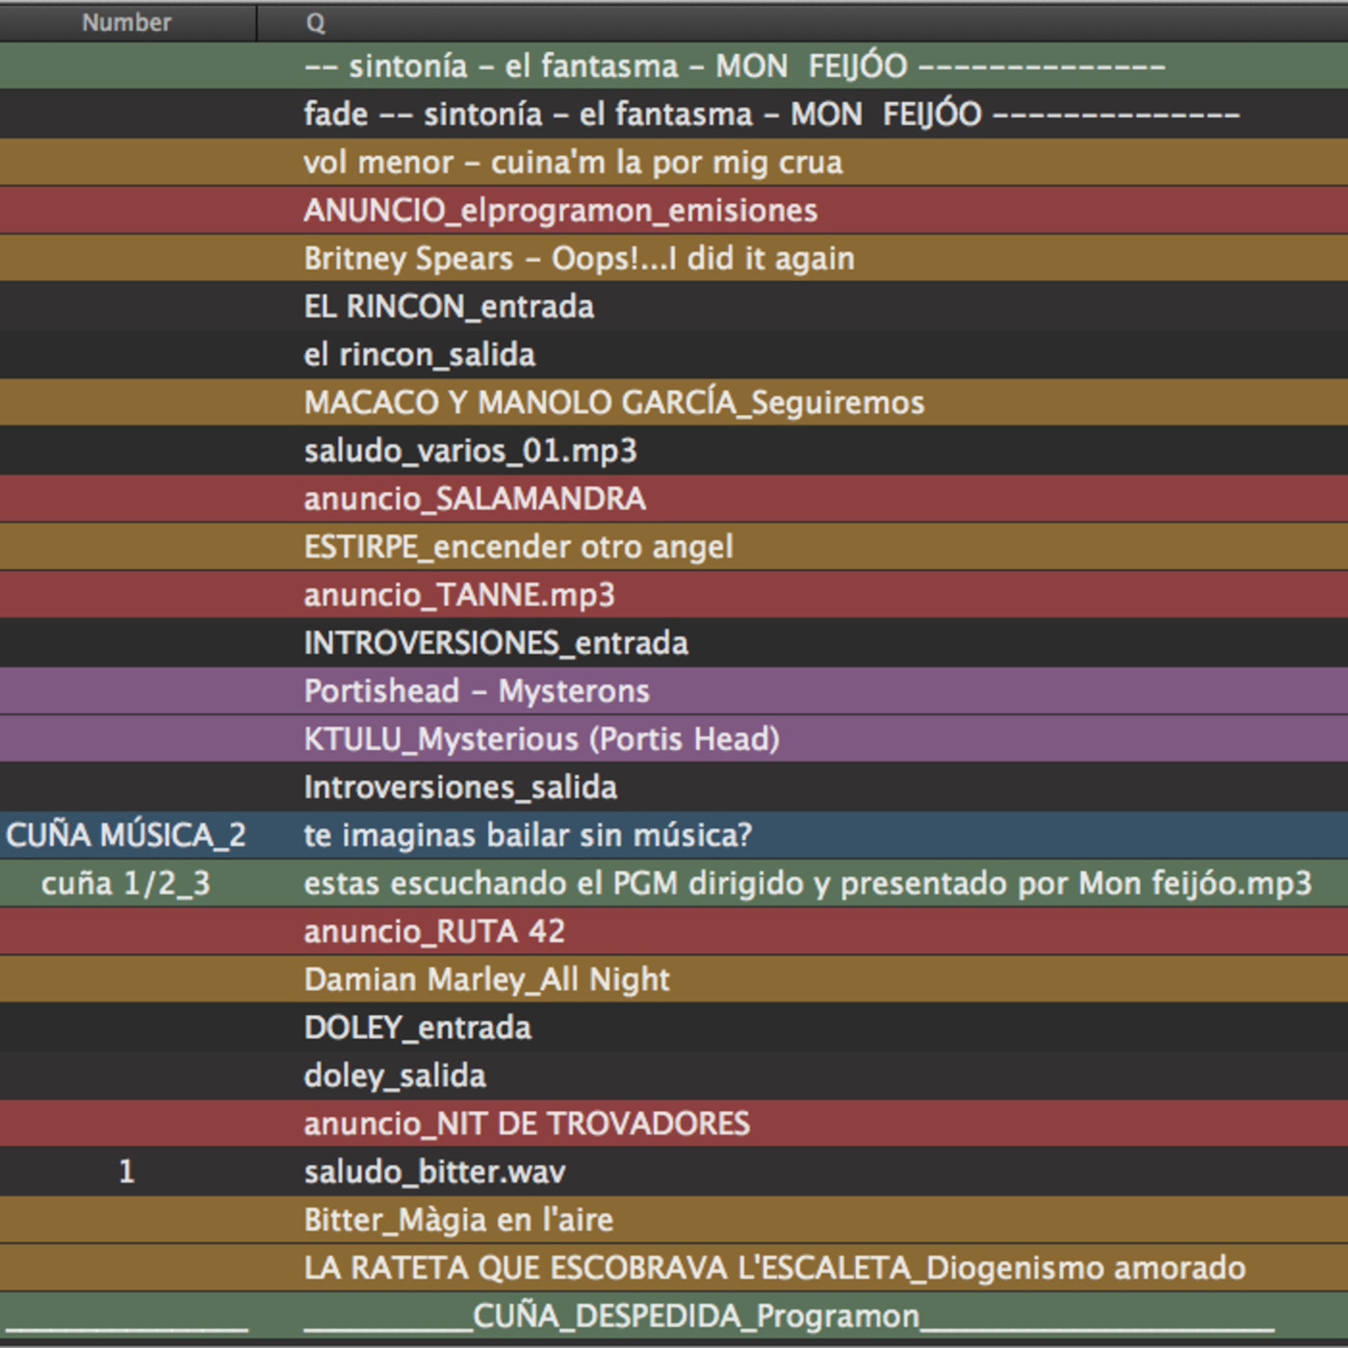The width and height of the screenshot is (1348, 1348).
Task: Select the anuncio_NIT DE TROVADORES cue
Action: (x=526, y=1124)
